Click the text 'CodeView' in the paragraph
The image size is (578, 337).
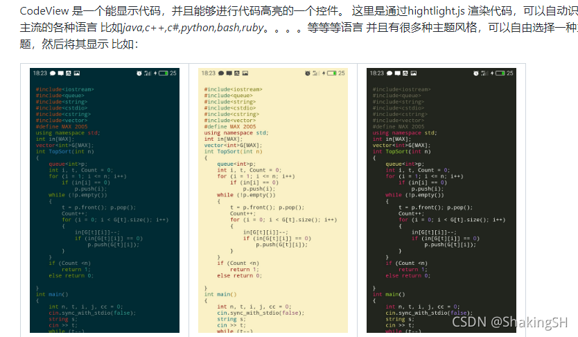[x=44, y=11]
